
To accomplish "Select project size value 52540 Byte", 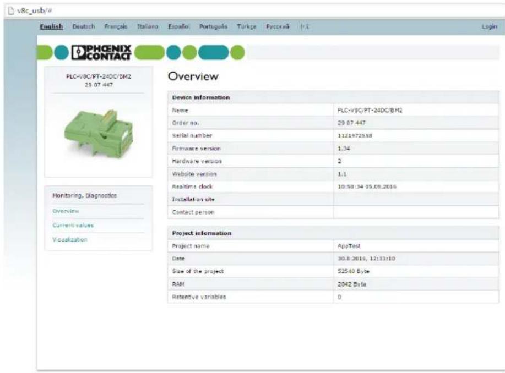I will click(x=354, y=271).
